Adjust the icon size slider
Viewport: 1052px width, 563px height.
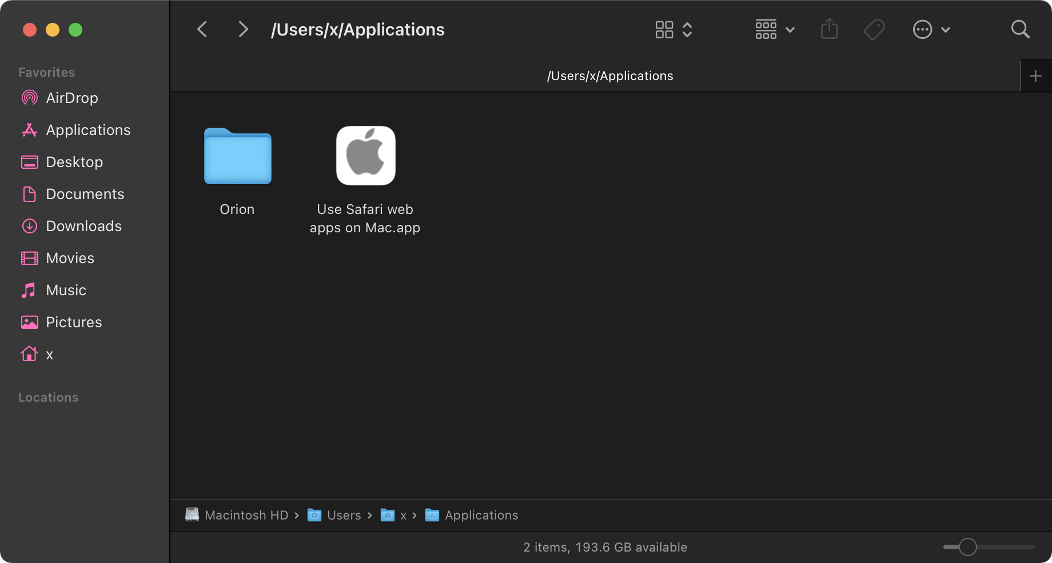point(967,547)
